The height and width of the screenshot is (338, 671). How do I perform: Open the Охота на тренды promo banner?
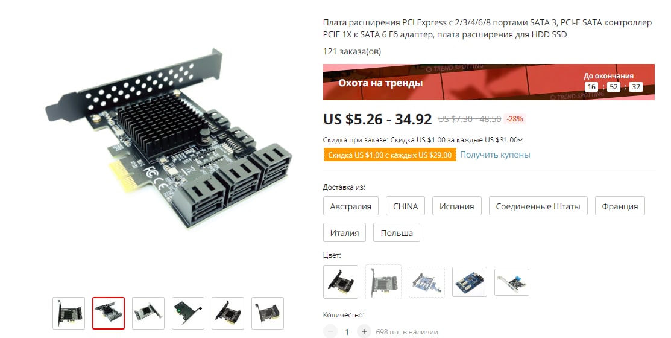489,82
